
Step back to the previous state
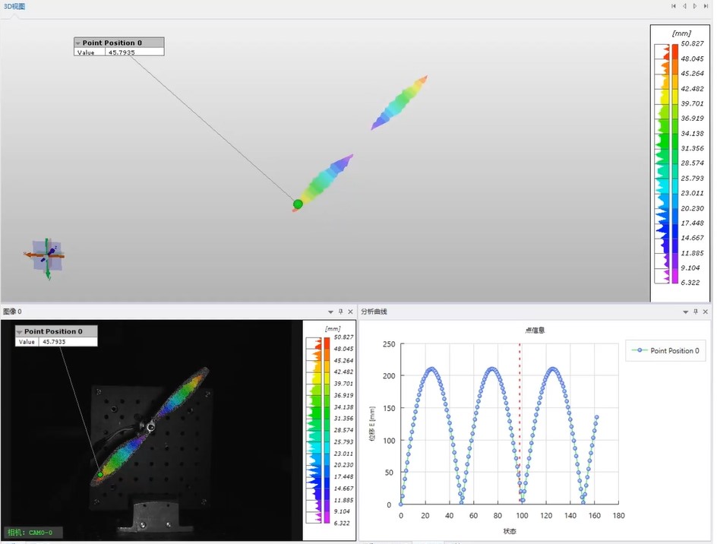pos(684,6)
